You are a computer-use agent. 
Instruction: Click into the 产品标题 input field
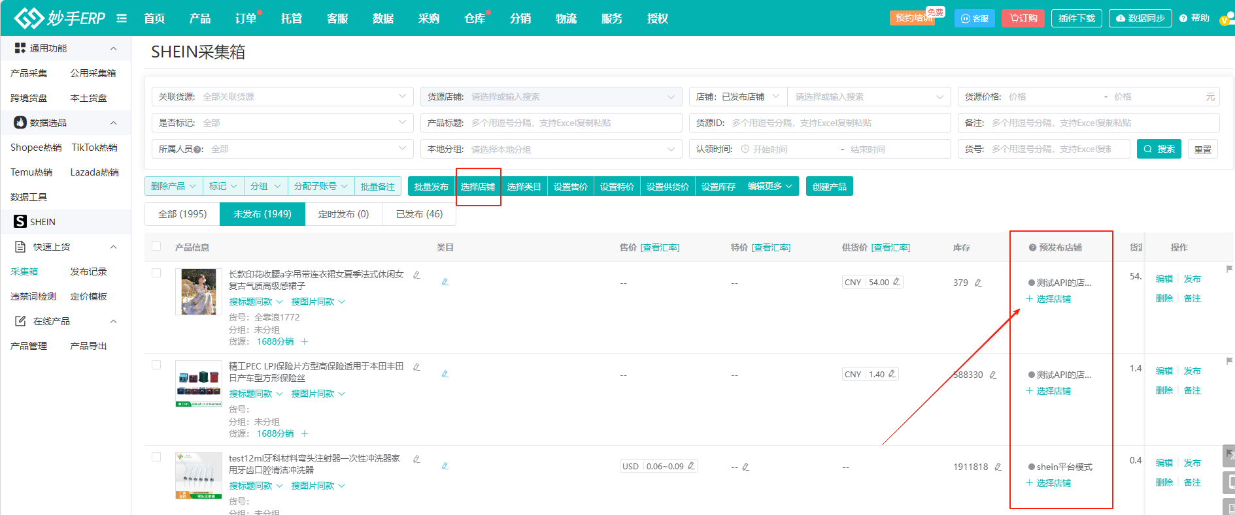coord(551,123)
